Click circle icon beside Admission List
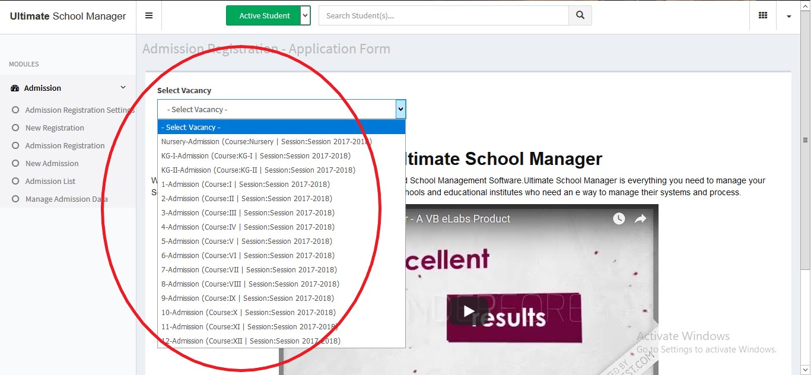 (15, 181)
